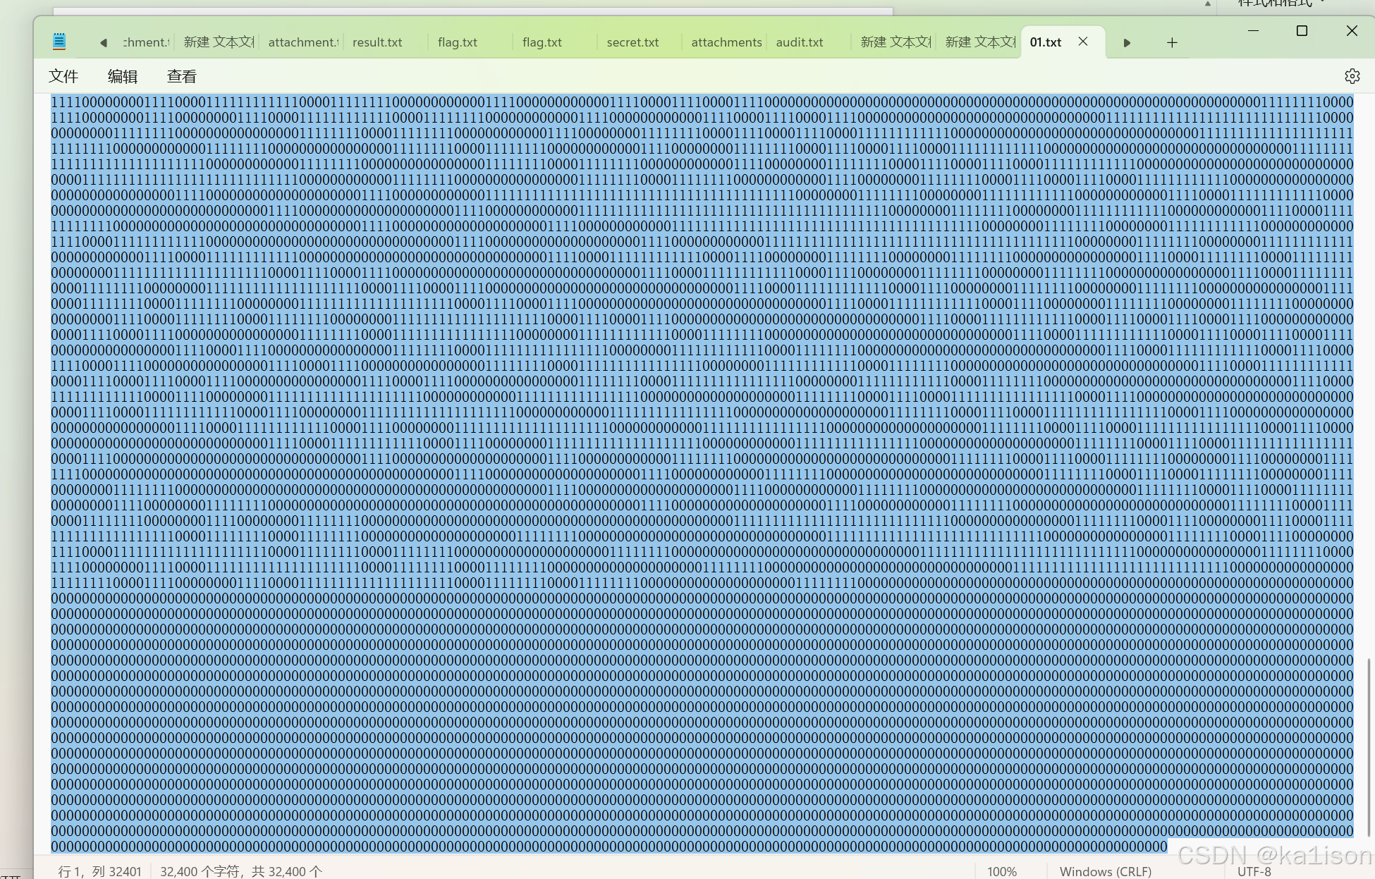Switch to result.txt tab
This screenshot has width=1375, height=879.
point(377,42)
